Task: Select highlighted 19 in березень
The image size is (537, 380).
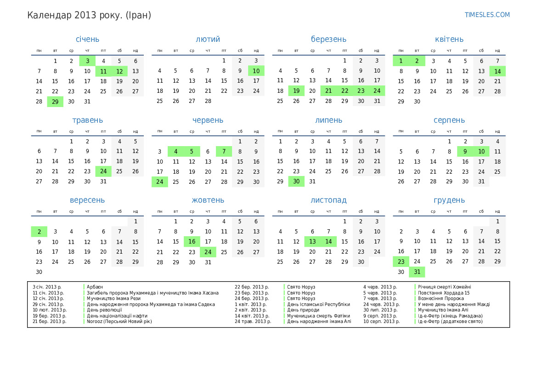Action: point(296,91)
